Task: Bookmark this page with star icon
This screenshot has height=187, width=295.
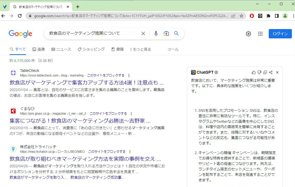Action: click(x=241, y=16)
